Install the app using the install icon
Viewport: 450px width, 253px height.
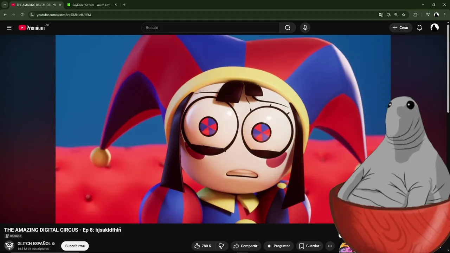point(388,15)
